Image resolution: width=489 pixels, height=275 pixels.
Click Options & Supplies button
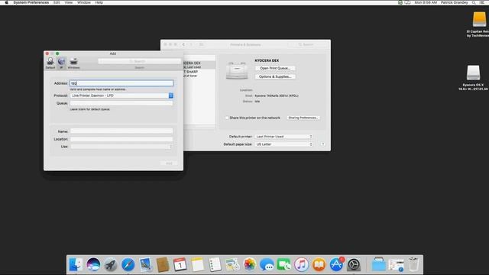click(x=275, y=76)
